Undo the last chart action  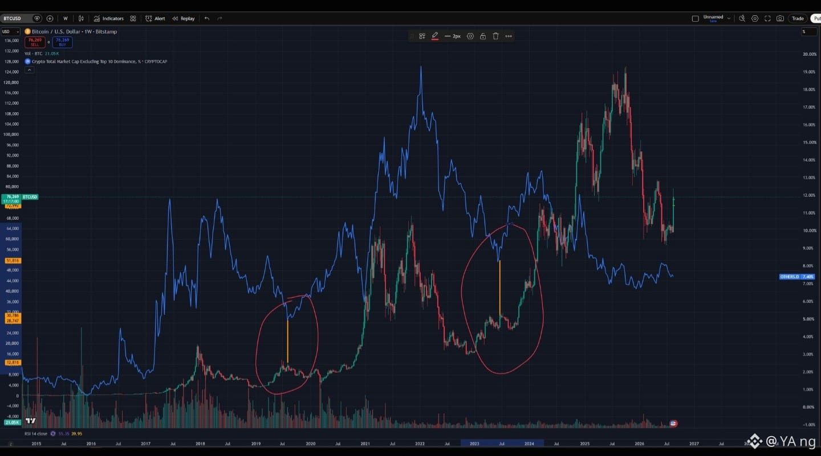[206, 19]
